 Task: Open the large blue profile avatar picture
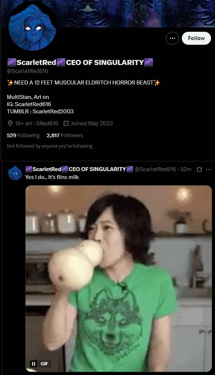(32, 27)
